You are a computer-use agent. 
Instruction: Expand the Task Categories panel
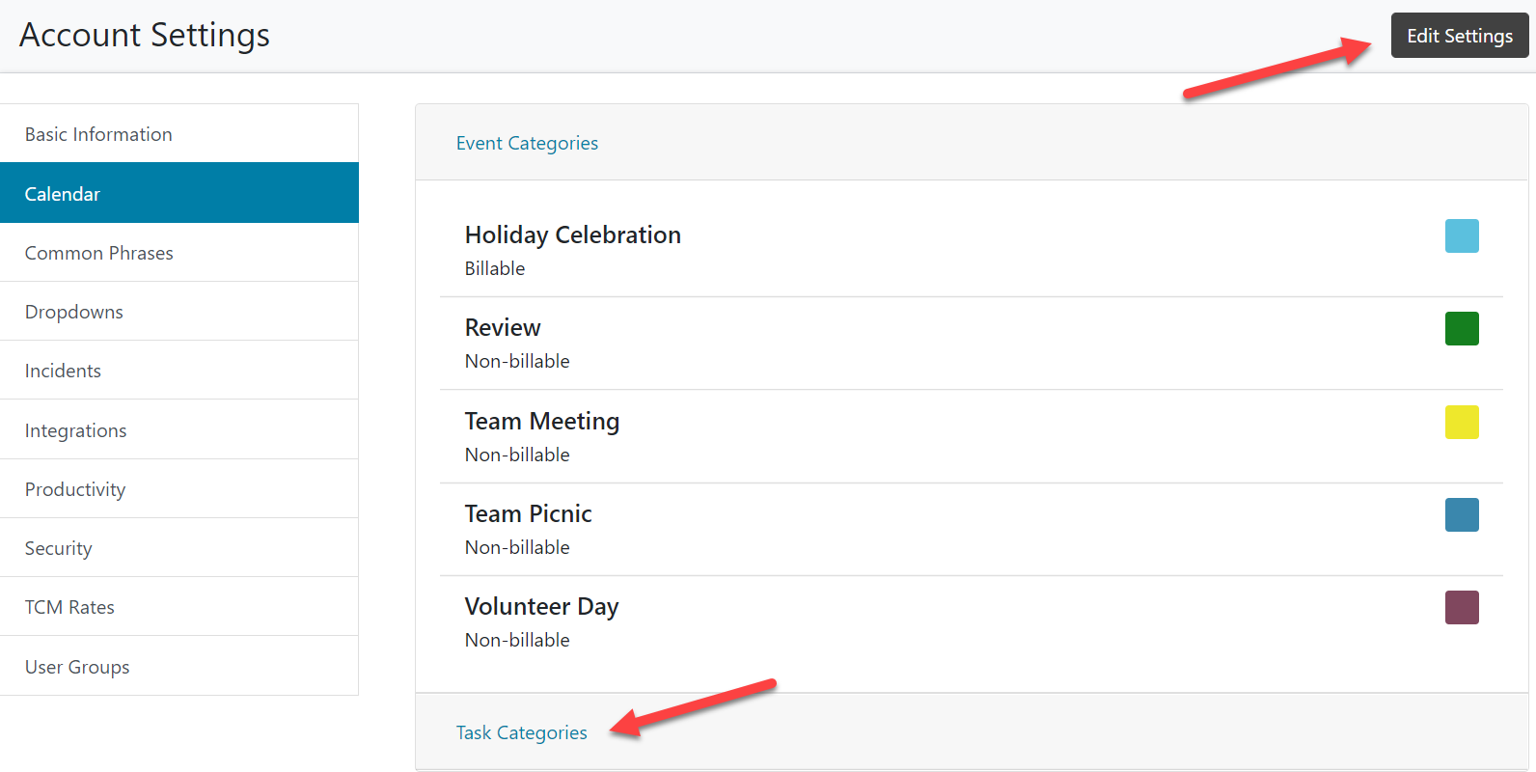point(521,732)
